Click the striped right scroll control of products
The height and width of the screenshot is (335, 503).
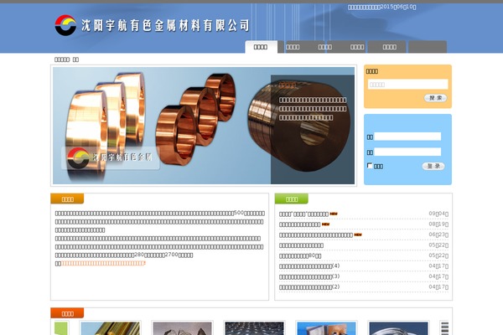coord(444,328)
